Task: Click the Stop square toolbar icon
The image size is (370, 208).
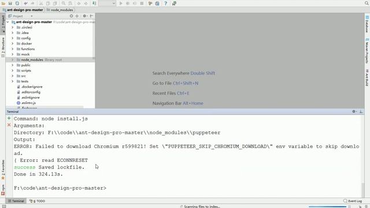Action: [x=142, y=3]
